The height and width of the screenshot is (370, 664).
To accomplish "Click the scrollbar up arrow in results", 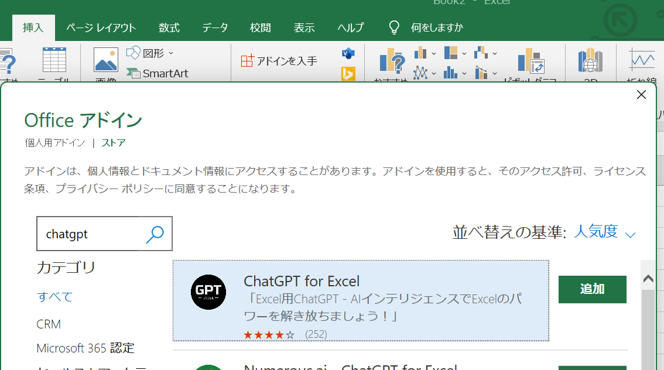I will pos(648,278).
